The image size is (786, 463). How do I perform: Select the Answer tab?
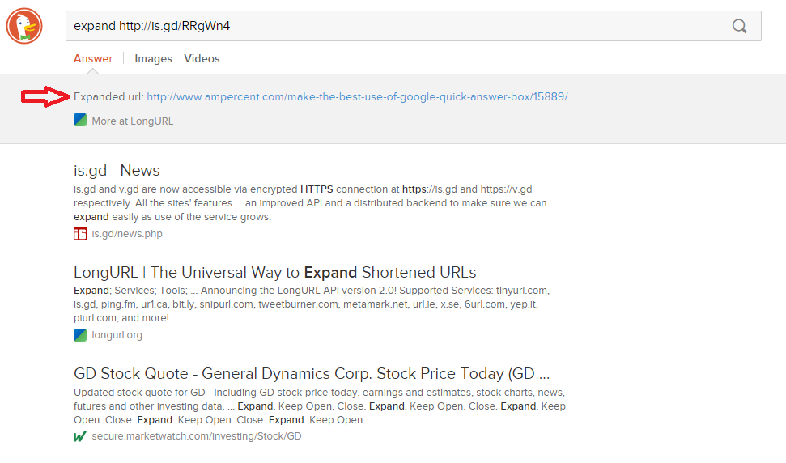point(93,58)
